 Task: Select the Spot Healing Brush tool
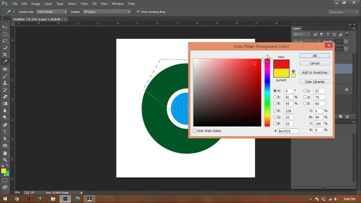(x=5, y=69)
